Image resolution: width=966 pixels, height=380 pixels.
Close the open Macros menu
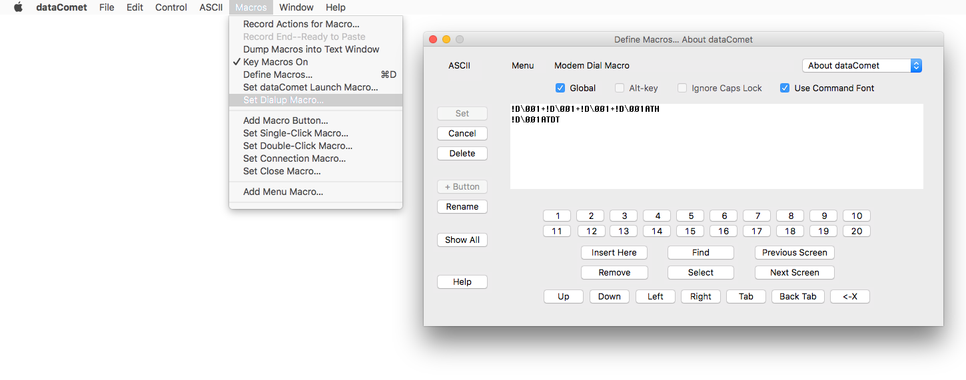click(251, 7)
